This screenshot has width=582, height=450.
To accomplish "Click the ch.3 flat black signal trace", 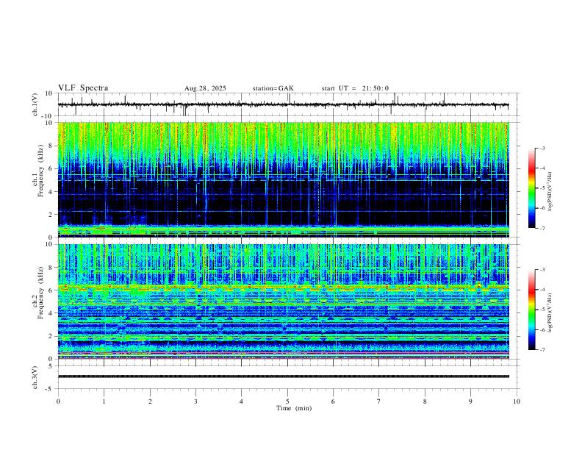I will click(284, 376).
